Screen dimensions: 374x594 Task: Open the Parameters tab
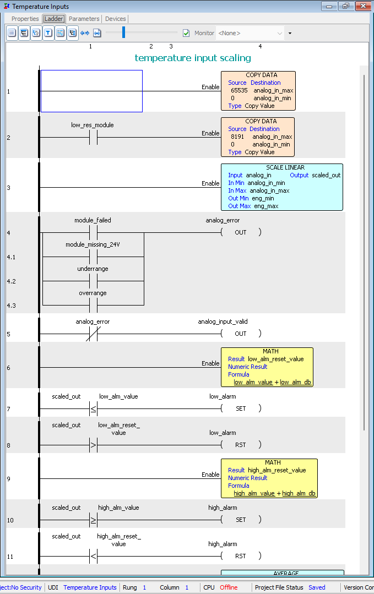point(84,19)
